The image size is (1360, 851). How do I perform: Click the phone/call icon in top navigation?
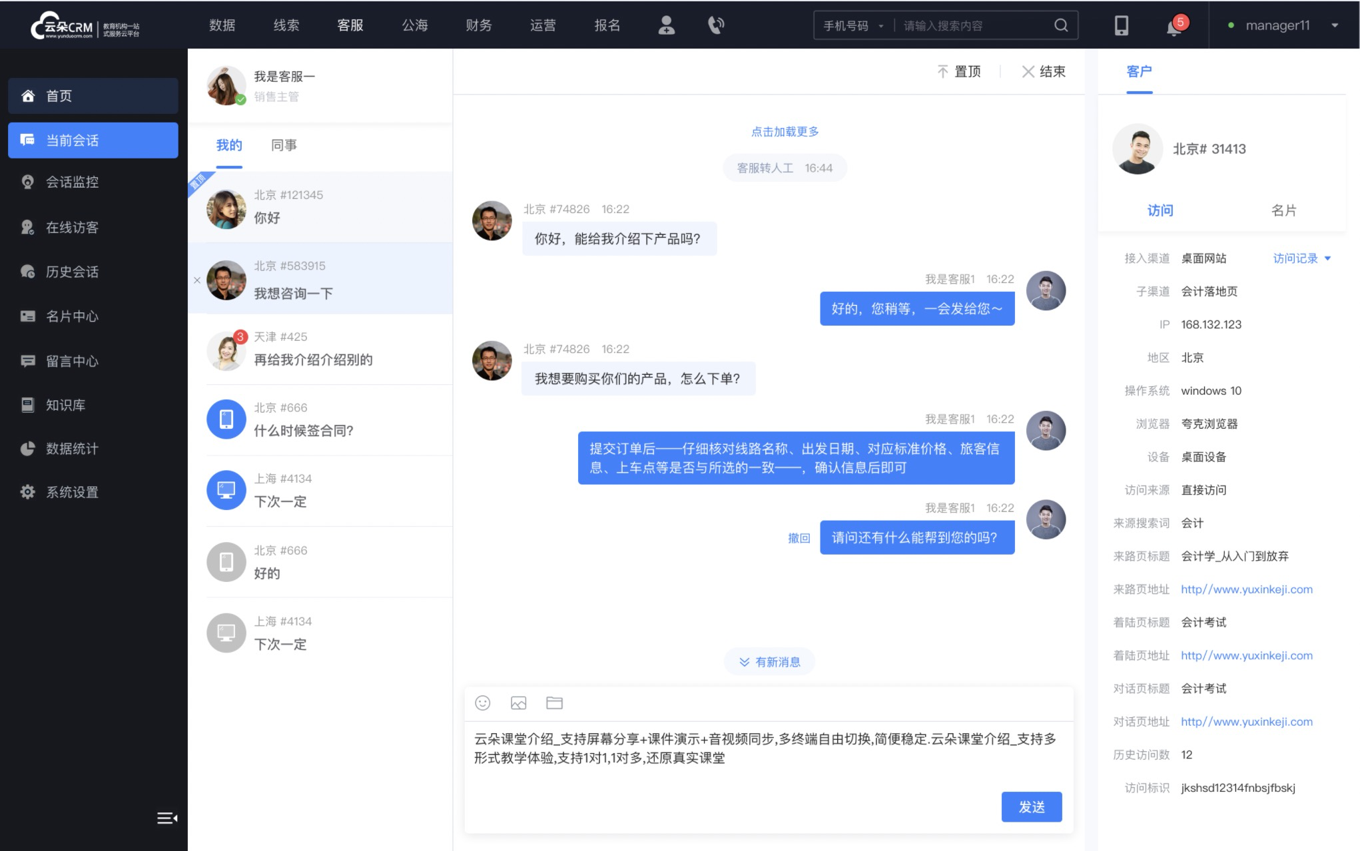[715, 25]
